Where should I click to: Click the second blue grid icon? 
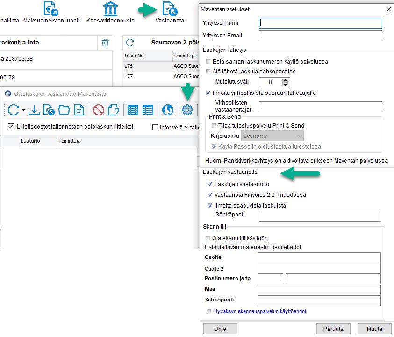click(148, 110)
